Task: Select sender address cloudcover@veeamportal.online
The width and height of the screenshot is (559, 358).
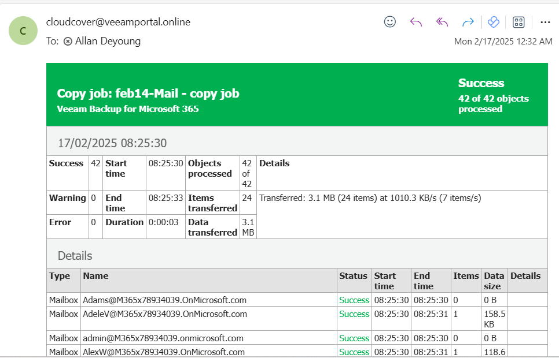Action: (x=118, y=22)
